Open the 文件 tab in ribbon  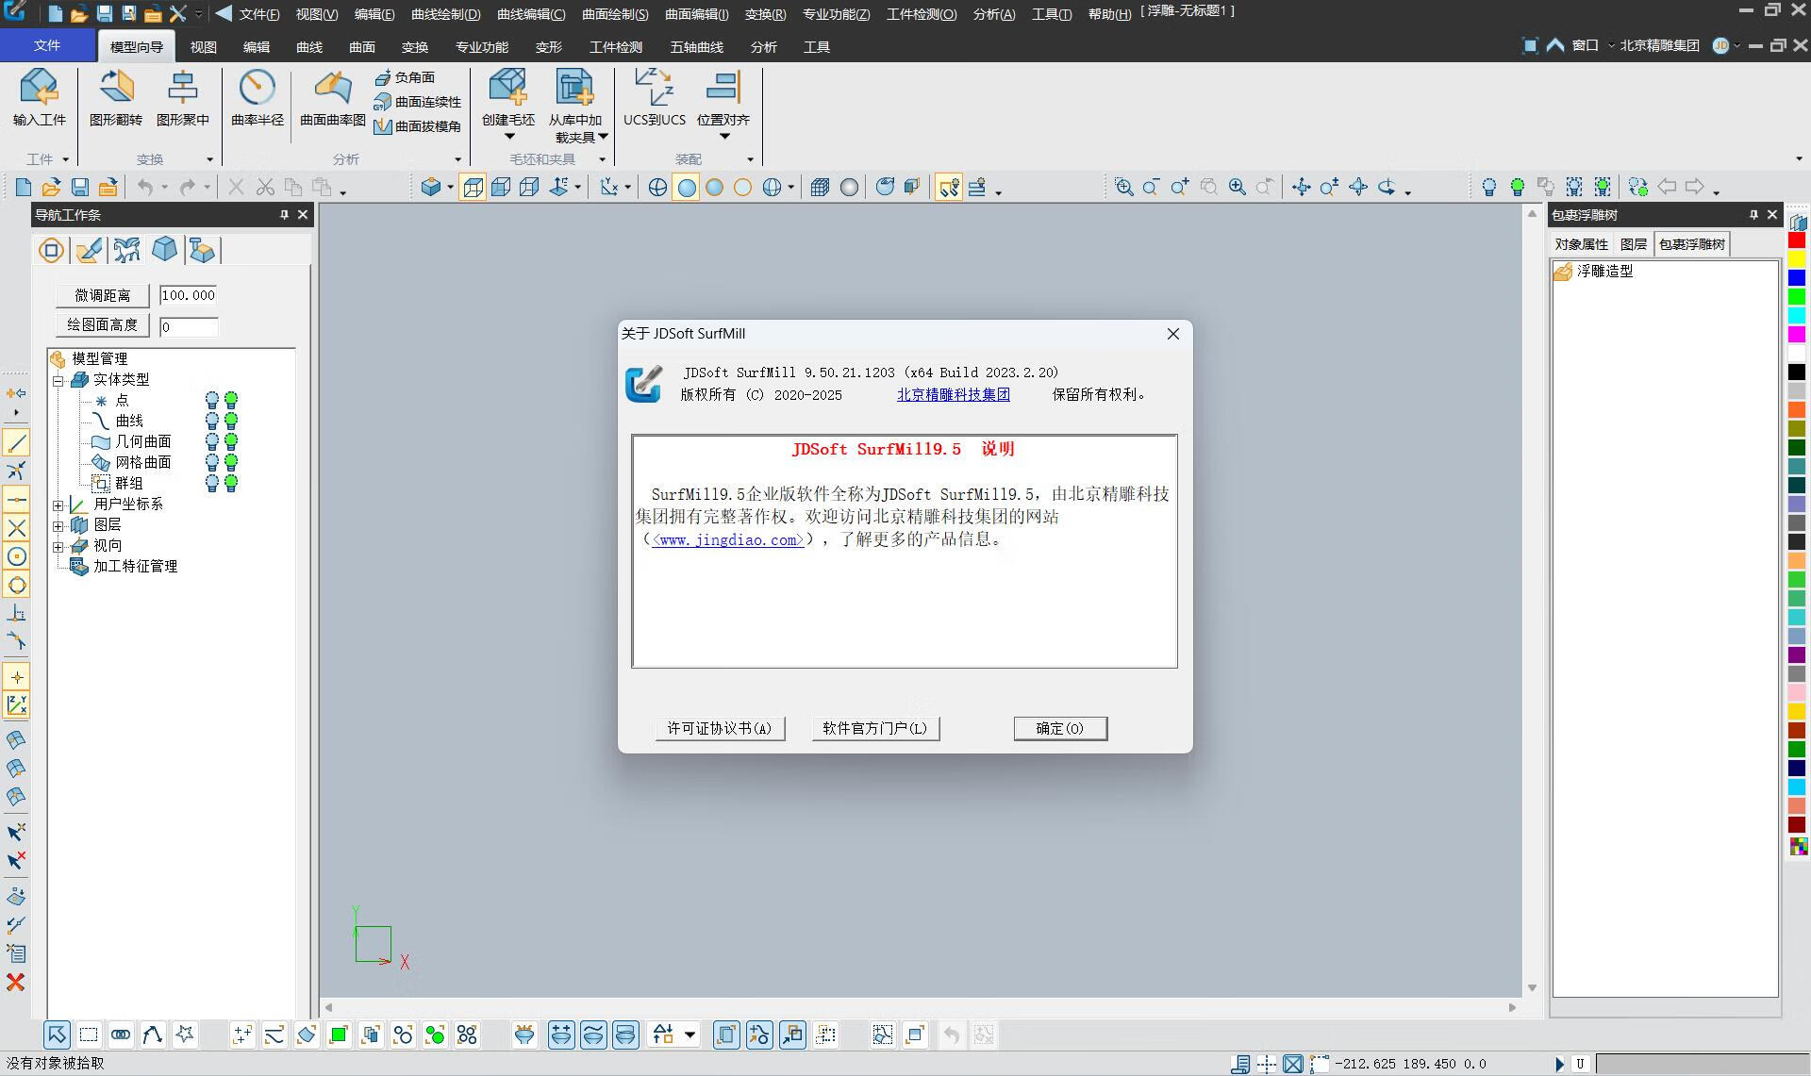pos(47,45)
